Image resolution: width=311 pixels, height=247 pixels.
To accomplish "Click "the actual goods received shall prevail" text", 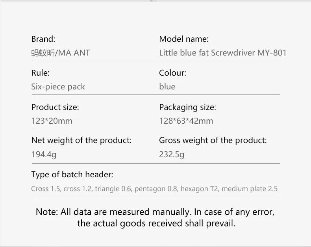I will click(156, 224).
